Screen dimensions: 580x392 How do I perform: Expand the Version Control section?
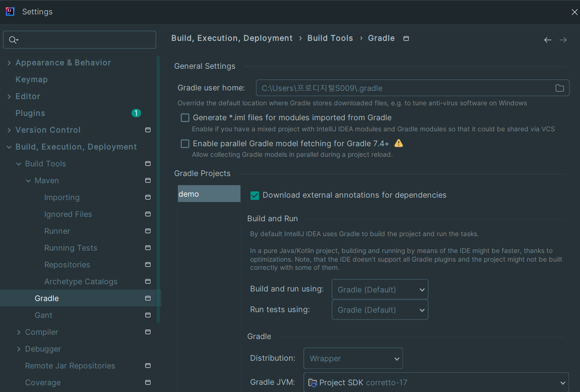[x=9, y=130]
